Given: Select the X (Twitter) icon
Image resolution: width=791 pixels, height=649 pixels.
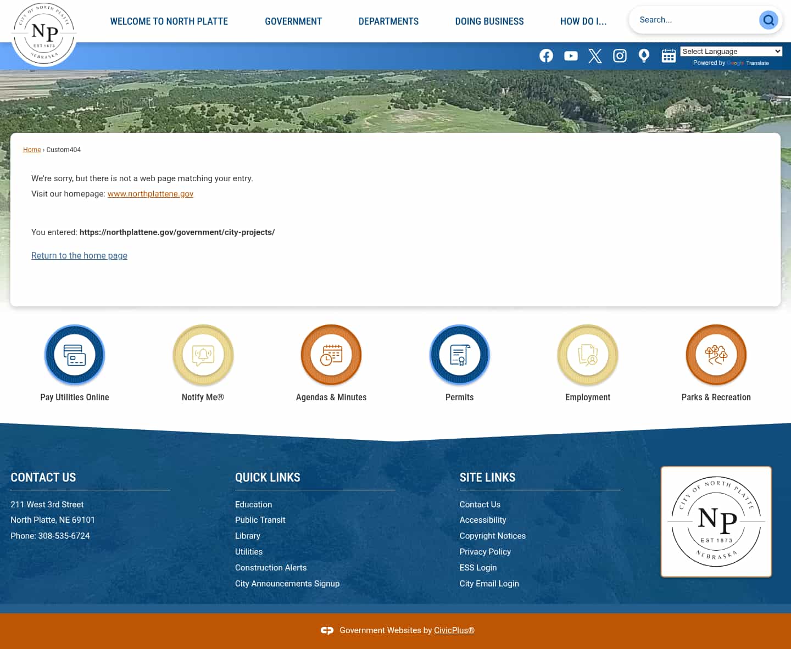Looking at the screenshot, I should tap(595, 55).
